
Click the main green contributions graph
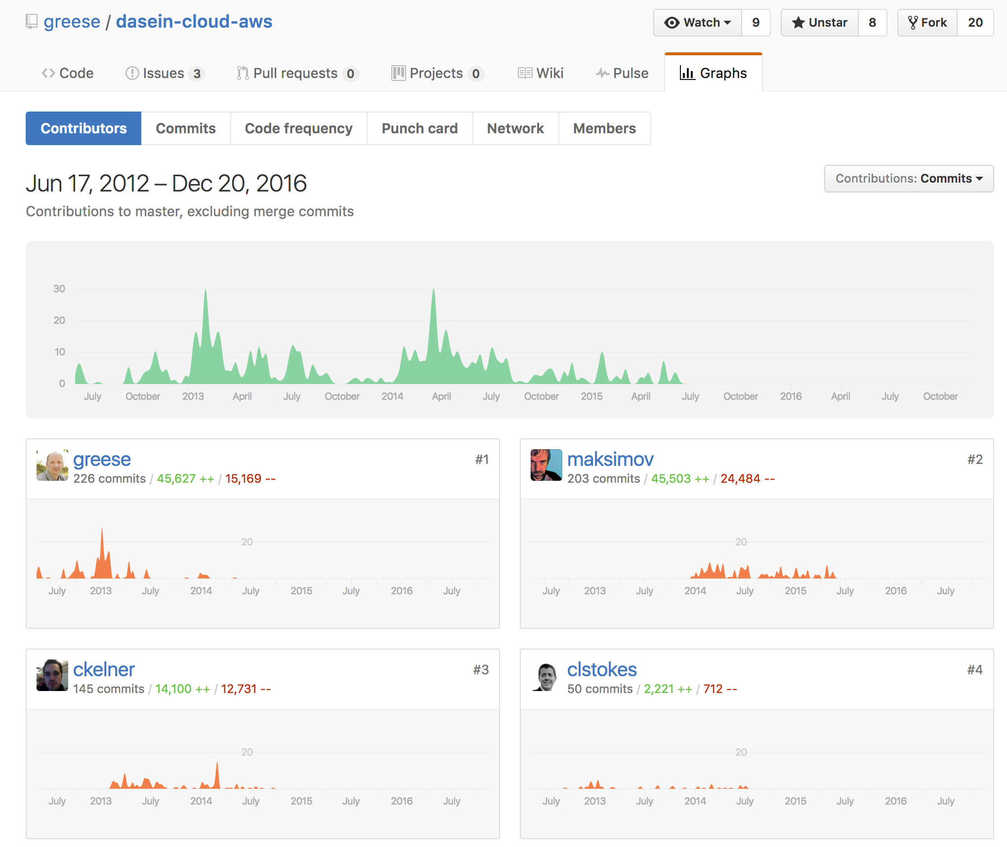coord(510,330)
